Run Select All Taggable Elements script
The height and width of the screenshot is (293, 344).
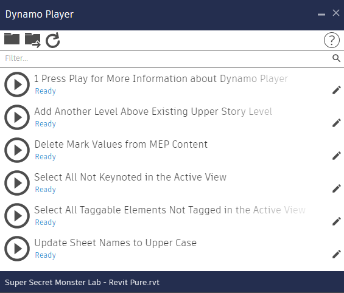pos(17,216)
